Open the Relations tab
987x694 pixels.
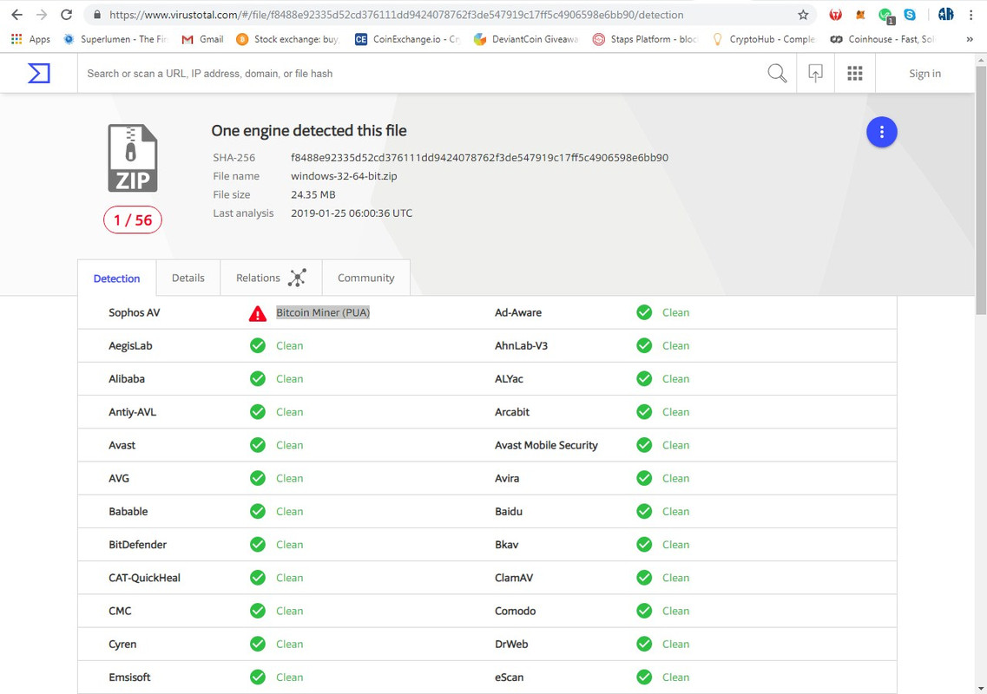[272, 278]
